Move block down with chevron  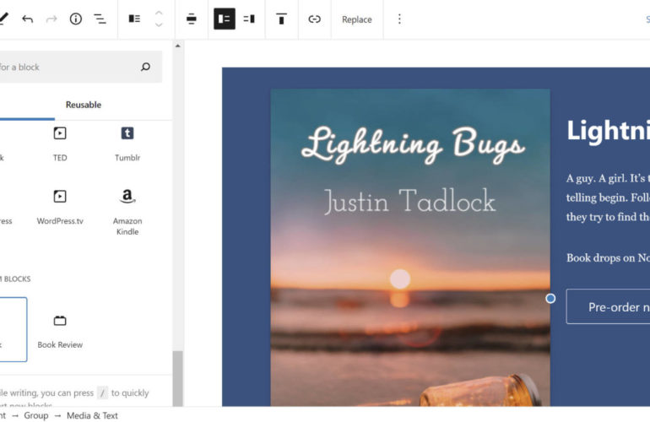[159, 25]
